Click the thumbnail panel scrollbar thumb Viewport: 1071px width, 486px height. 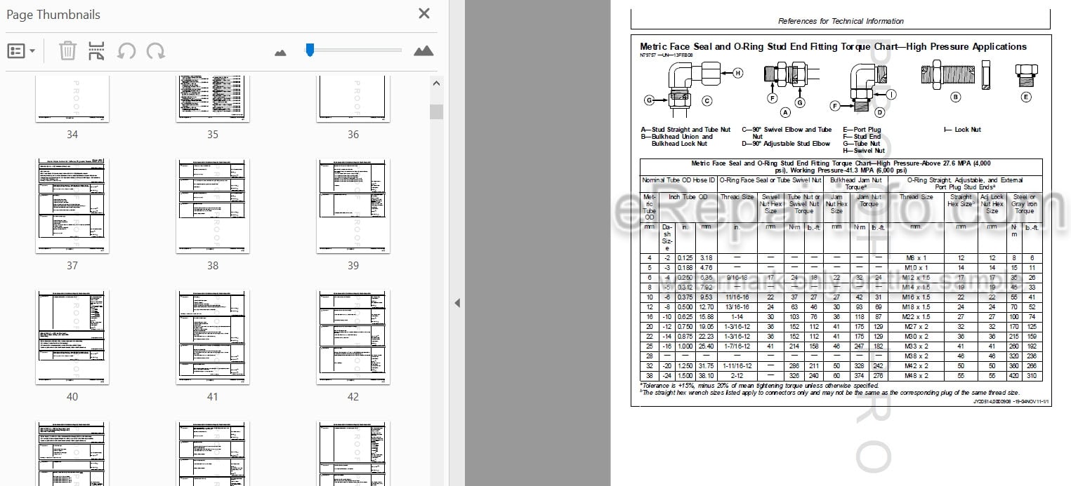click(436, 112)
